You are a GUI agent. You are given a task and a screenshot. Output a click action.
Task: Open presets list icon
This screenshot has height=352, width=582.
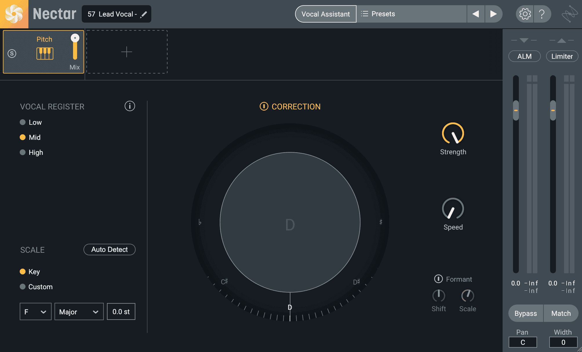tap(365, 14)
